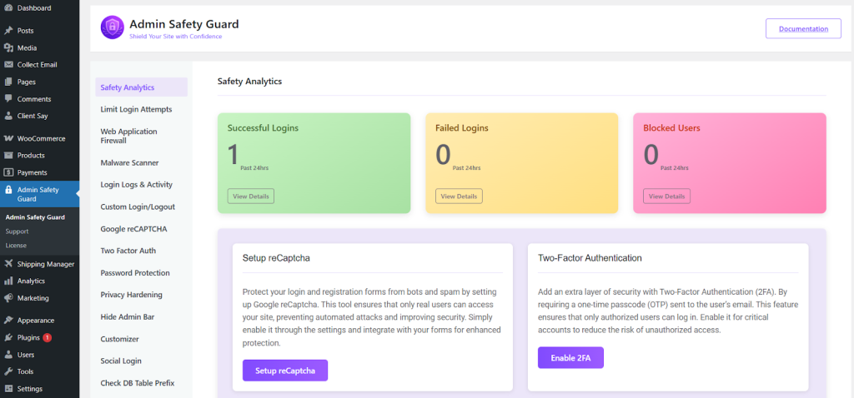854x398 pixels.
Task: Click the purple Admin Safety Guard shield logo
Action: click(113, 27)
